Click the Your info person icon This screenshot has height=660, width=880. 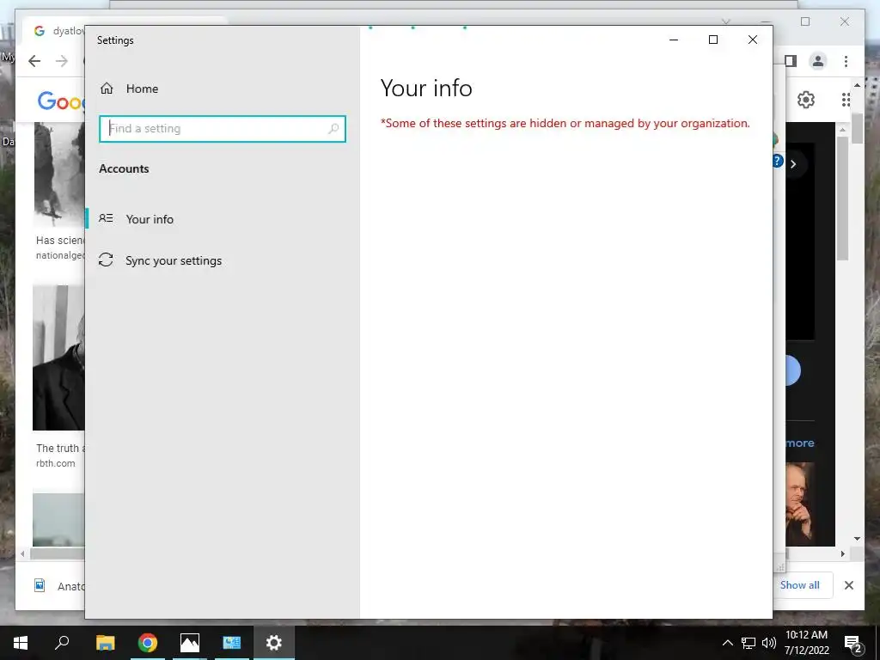click(106, 218)
